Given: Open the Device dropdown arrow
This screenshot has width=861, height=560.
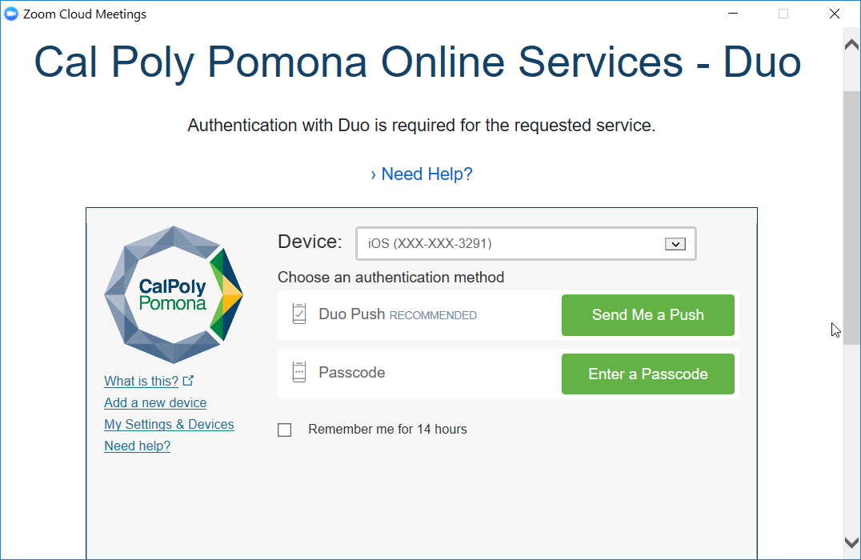Looking at the screenshot, I should (x=675, y=244).
